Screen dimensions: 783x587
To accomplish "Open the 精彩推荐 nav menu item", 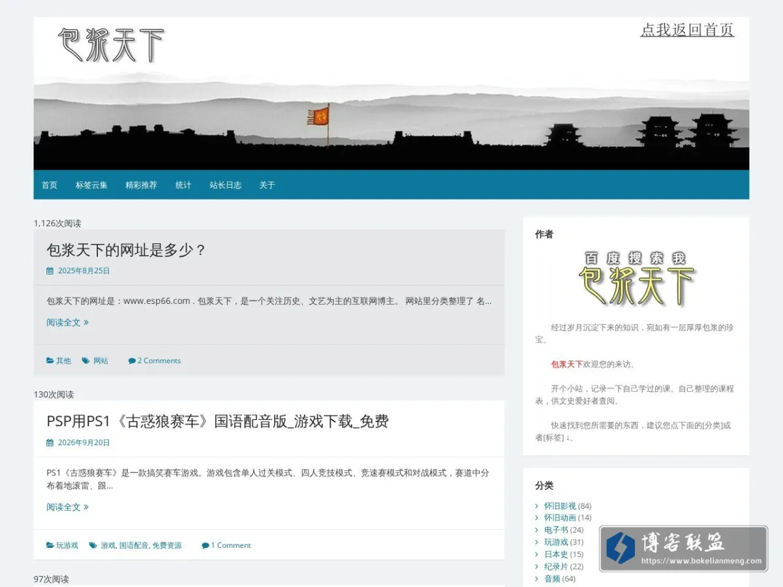I will pos(142,185).
